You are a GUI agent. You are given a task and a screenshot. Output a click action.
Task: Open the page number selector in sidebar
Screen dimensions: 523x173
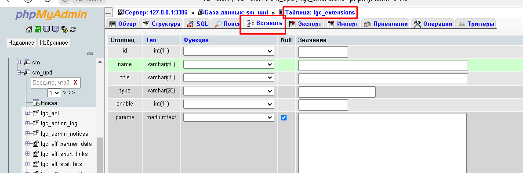click(x=54, y=93)
